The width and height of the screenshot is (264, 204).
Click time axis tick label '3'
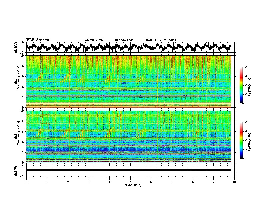(89, 182)
